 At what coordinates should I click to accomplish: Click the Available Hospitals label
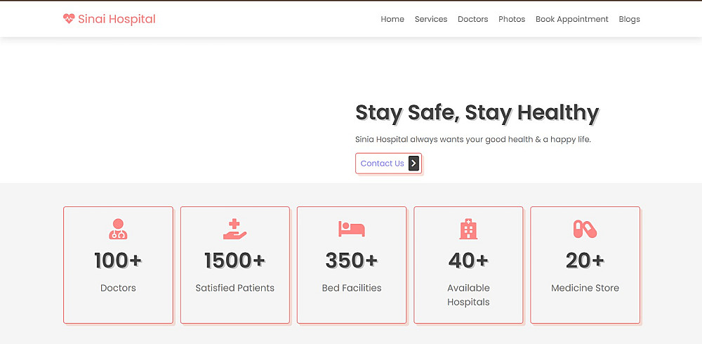point(468,295)
